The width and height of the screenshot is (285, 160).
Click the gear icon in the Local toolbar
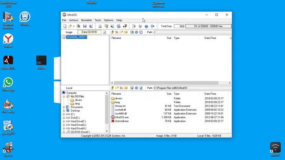point(136,88)
